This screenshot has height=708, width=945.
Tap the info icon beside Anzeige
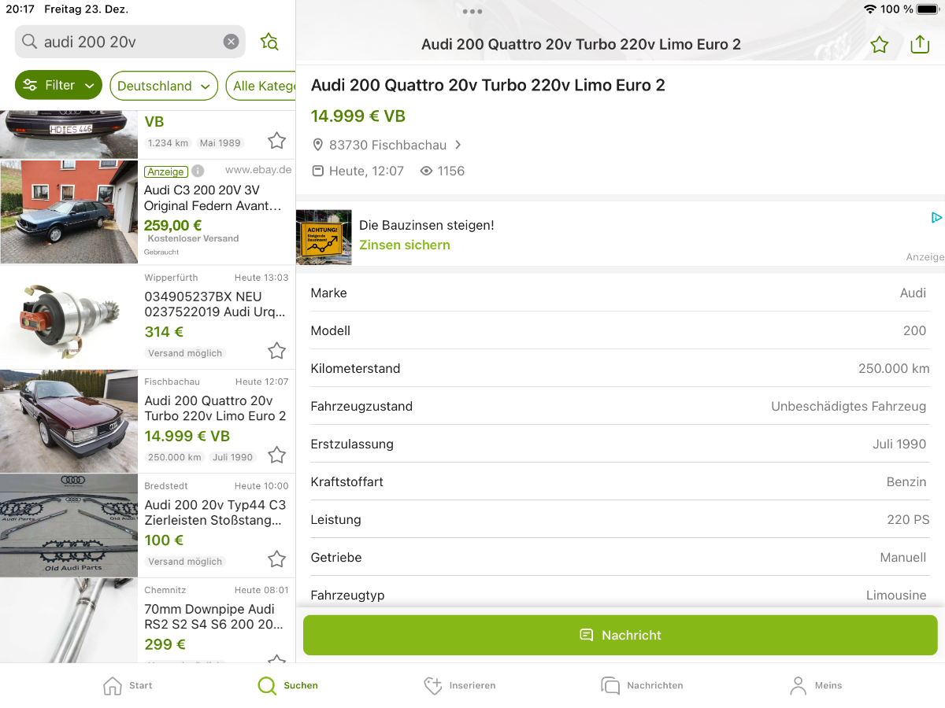point(198,171)
